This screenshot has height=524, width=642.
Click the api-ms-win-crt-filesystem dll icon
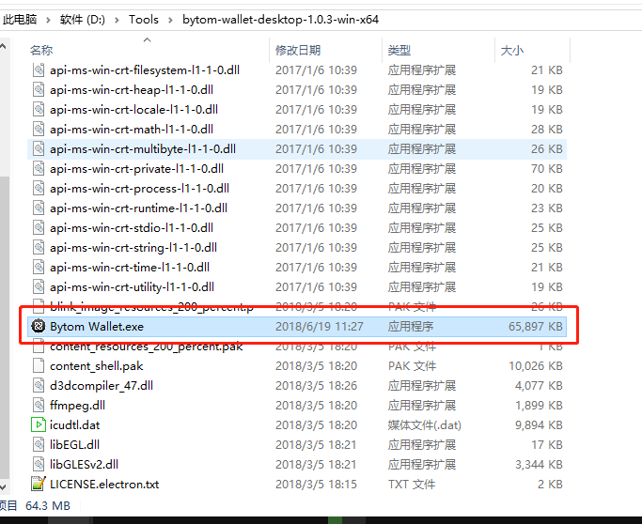39,69
